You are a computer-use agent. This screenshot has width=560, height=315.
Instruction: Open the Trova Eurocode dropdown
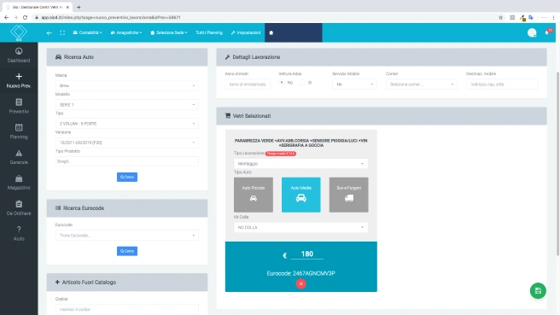(127, 236)
